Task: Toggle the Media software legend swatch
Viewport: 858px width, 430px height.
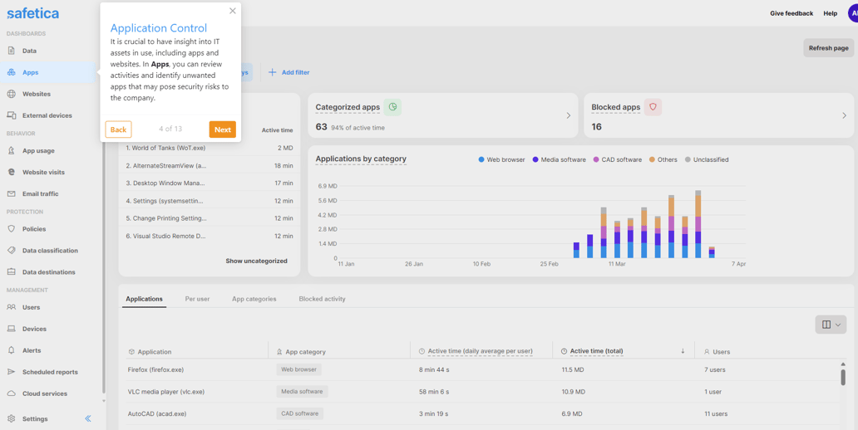Action: [x=535, y=159]
